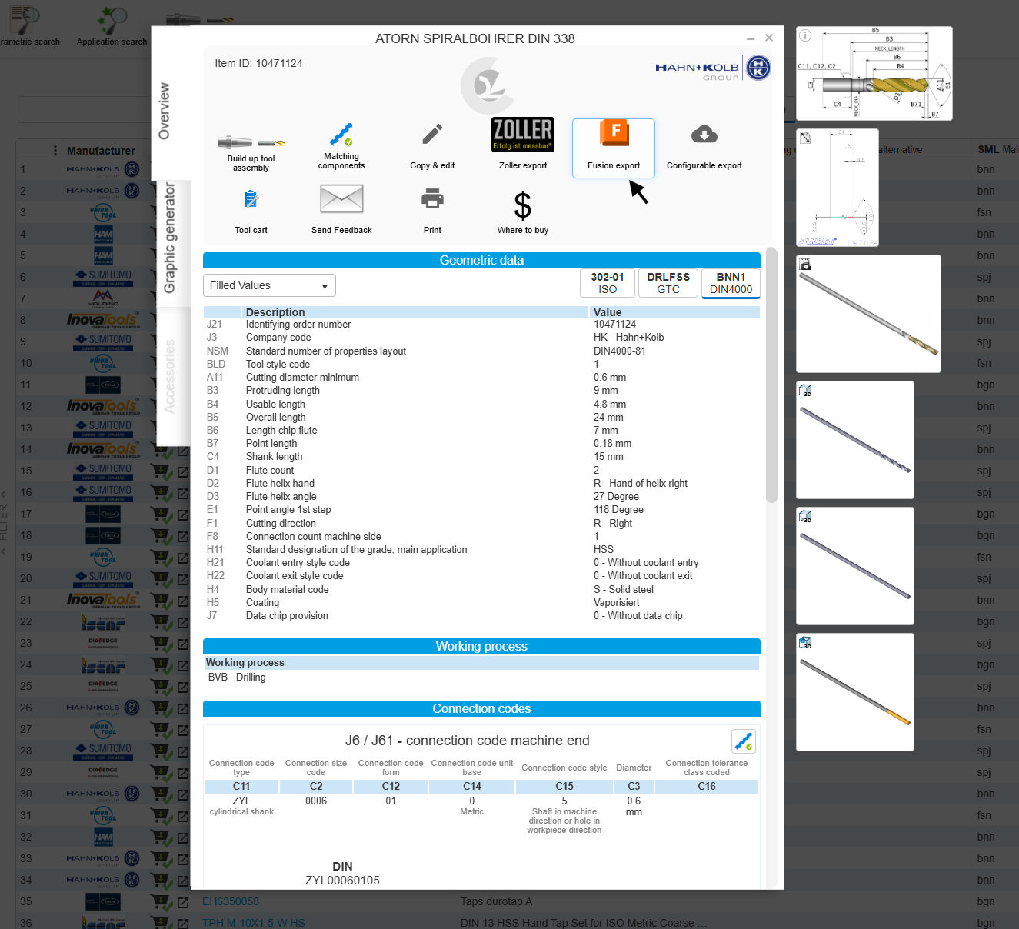Viewport: 1019px width, 929px height.
Task: Click the open-external icon in row 16
Action: (183, 493)
